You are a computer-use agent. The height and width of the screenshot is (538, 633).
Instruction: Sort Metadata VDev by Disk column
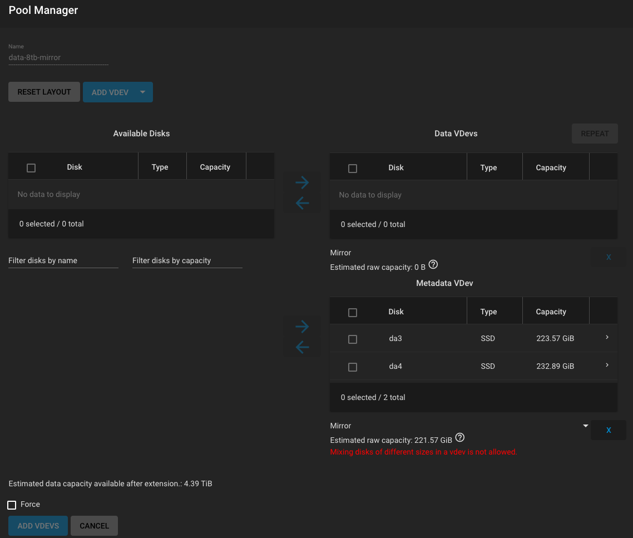396,312
